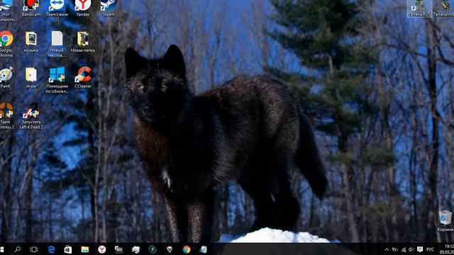
Task: Open Google Chrome from the taskbar
Action: (x=187, y=249)
